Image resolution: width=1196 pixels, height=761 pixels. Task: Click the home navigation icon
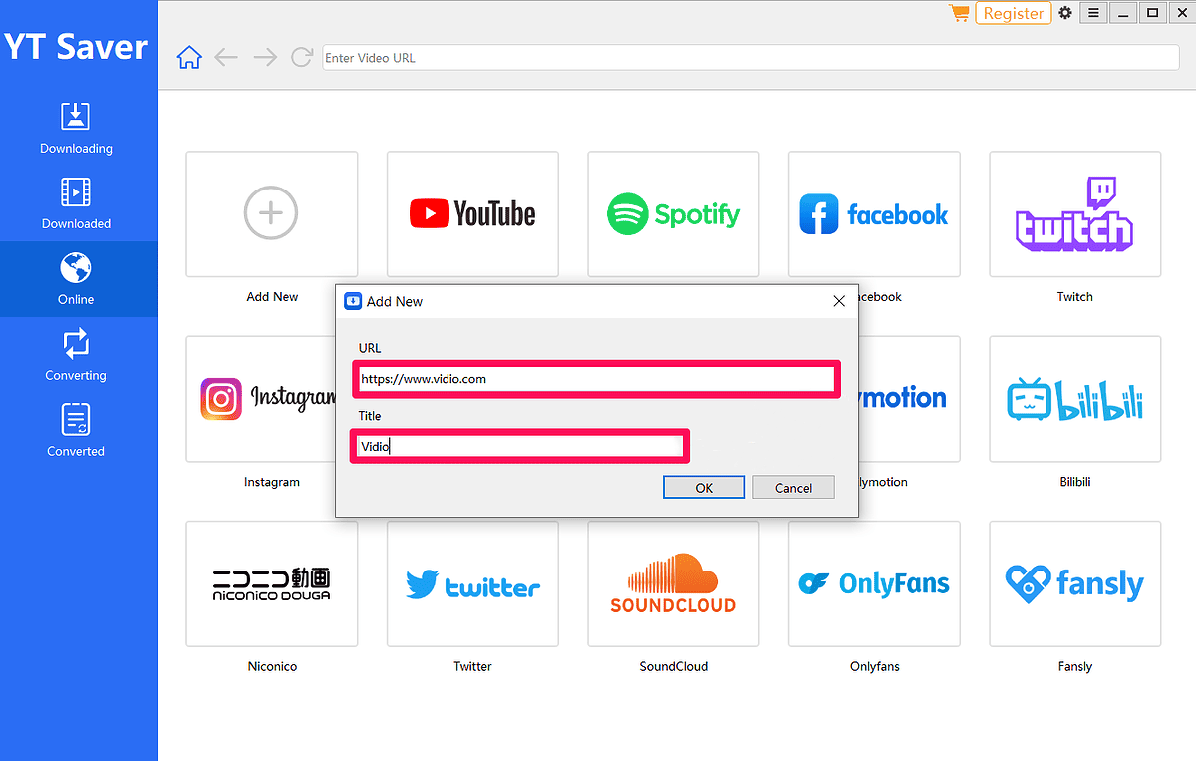click(x=188, y=57)
